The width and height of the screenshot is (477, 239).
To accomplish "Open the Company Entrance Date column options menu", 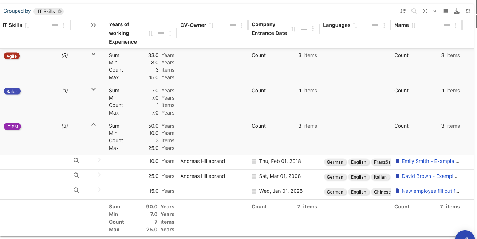I will pos(313,29).
